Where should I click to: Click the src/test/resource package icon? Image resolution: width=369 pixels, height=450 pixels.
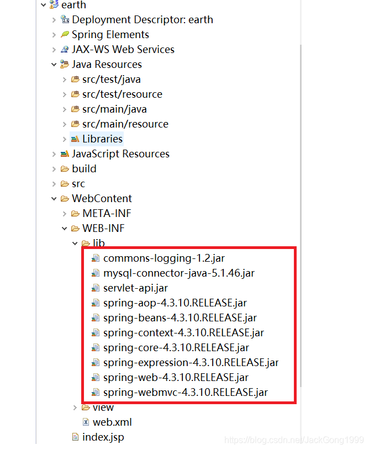tap(75, 94)
